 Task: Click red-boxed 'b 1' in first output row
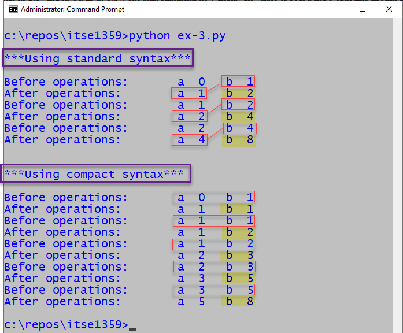point(238,82)
